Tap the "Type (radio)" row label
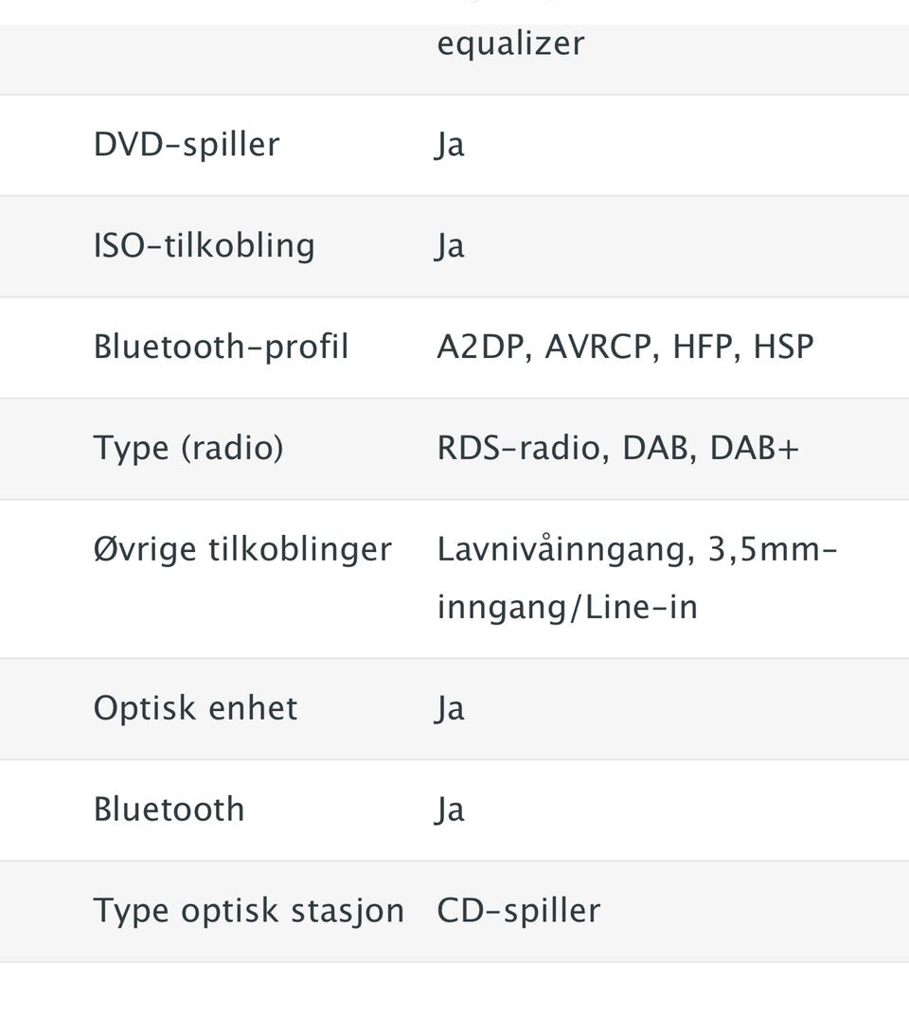909x1014 pixels. [188, 448]
